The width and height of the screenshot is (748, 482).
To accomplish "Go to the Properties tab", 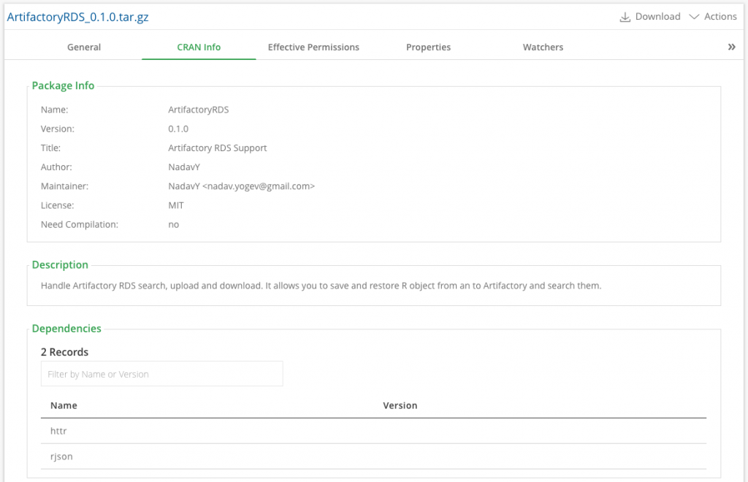I will coord(428,47).
